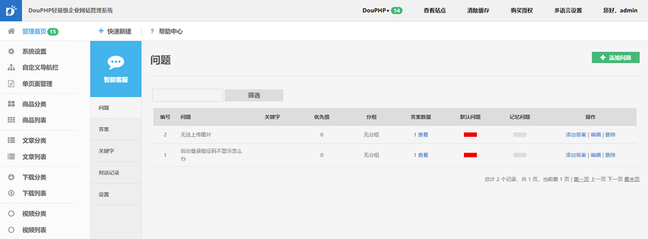648x239 pixels.
Task: Open 多语言设置 in top menu
Action: click(x=568, y=11)
